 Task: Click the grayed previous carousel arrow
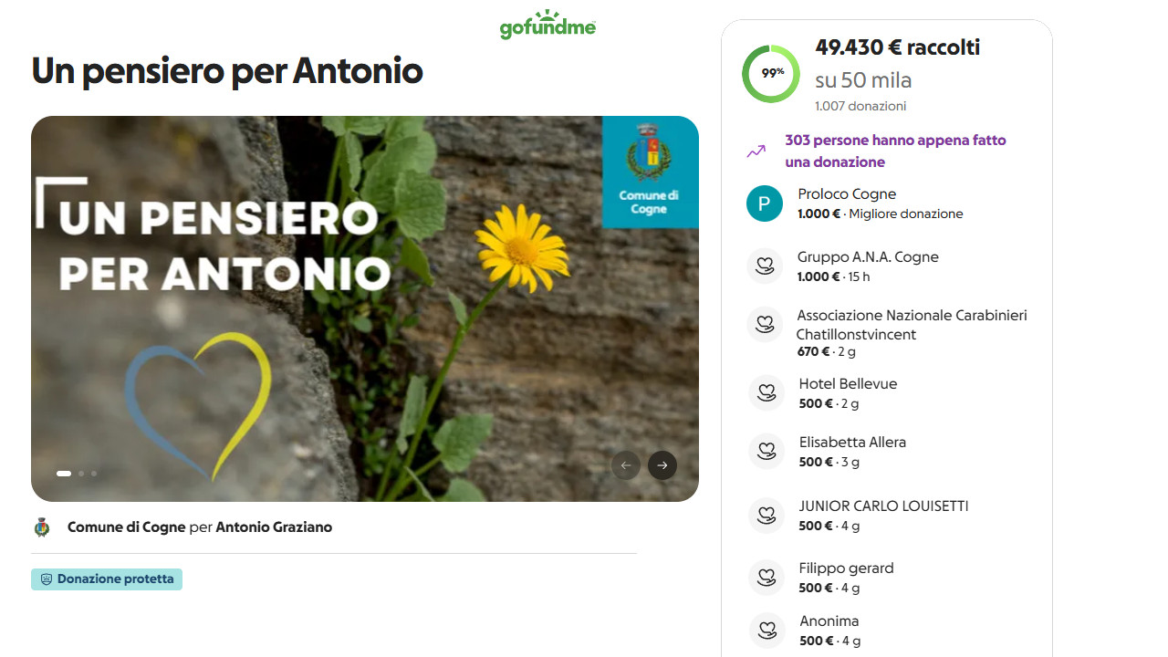[625, 465]
